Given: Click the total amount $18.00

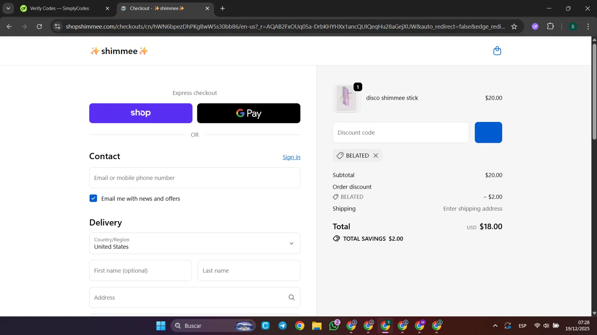Looking at the screenshot, I should tap(491, 227).
